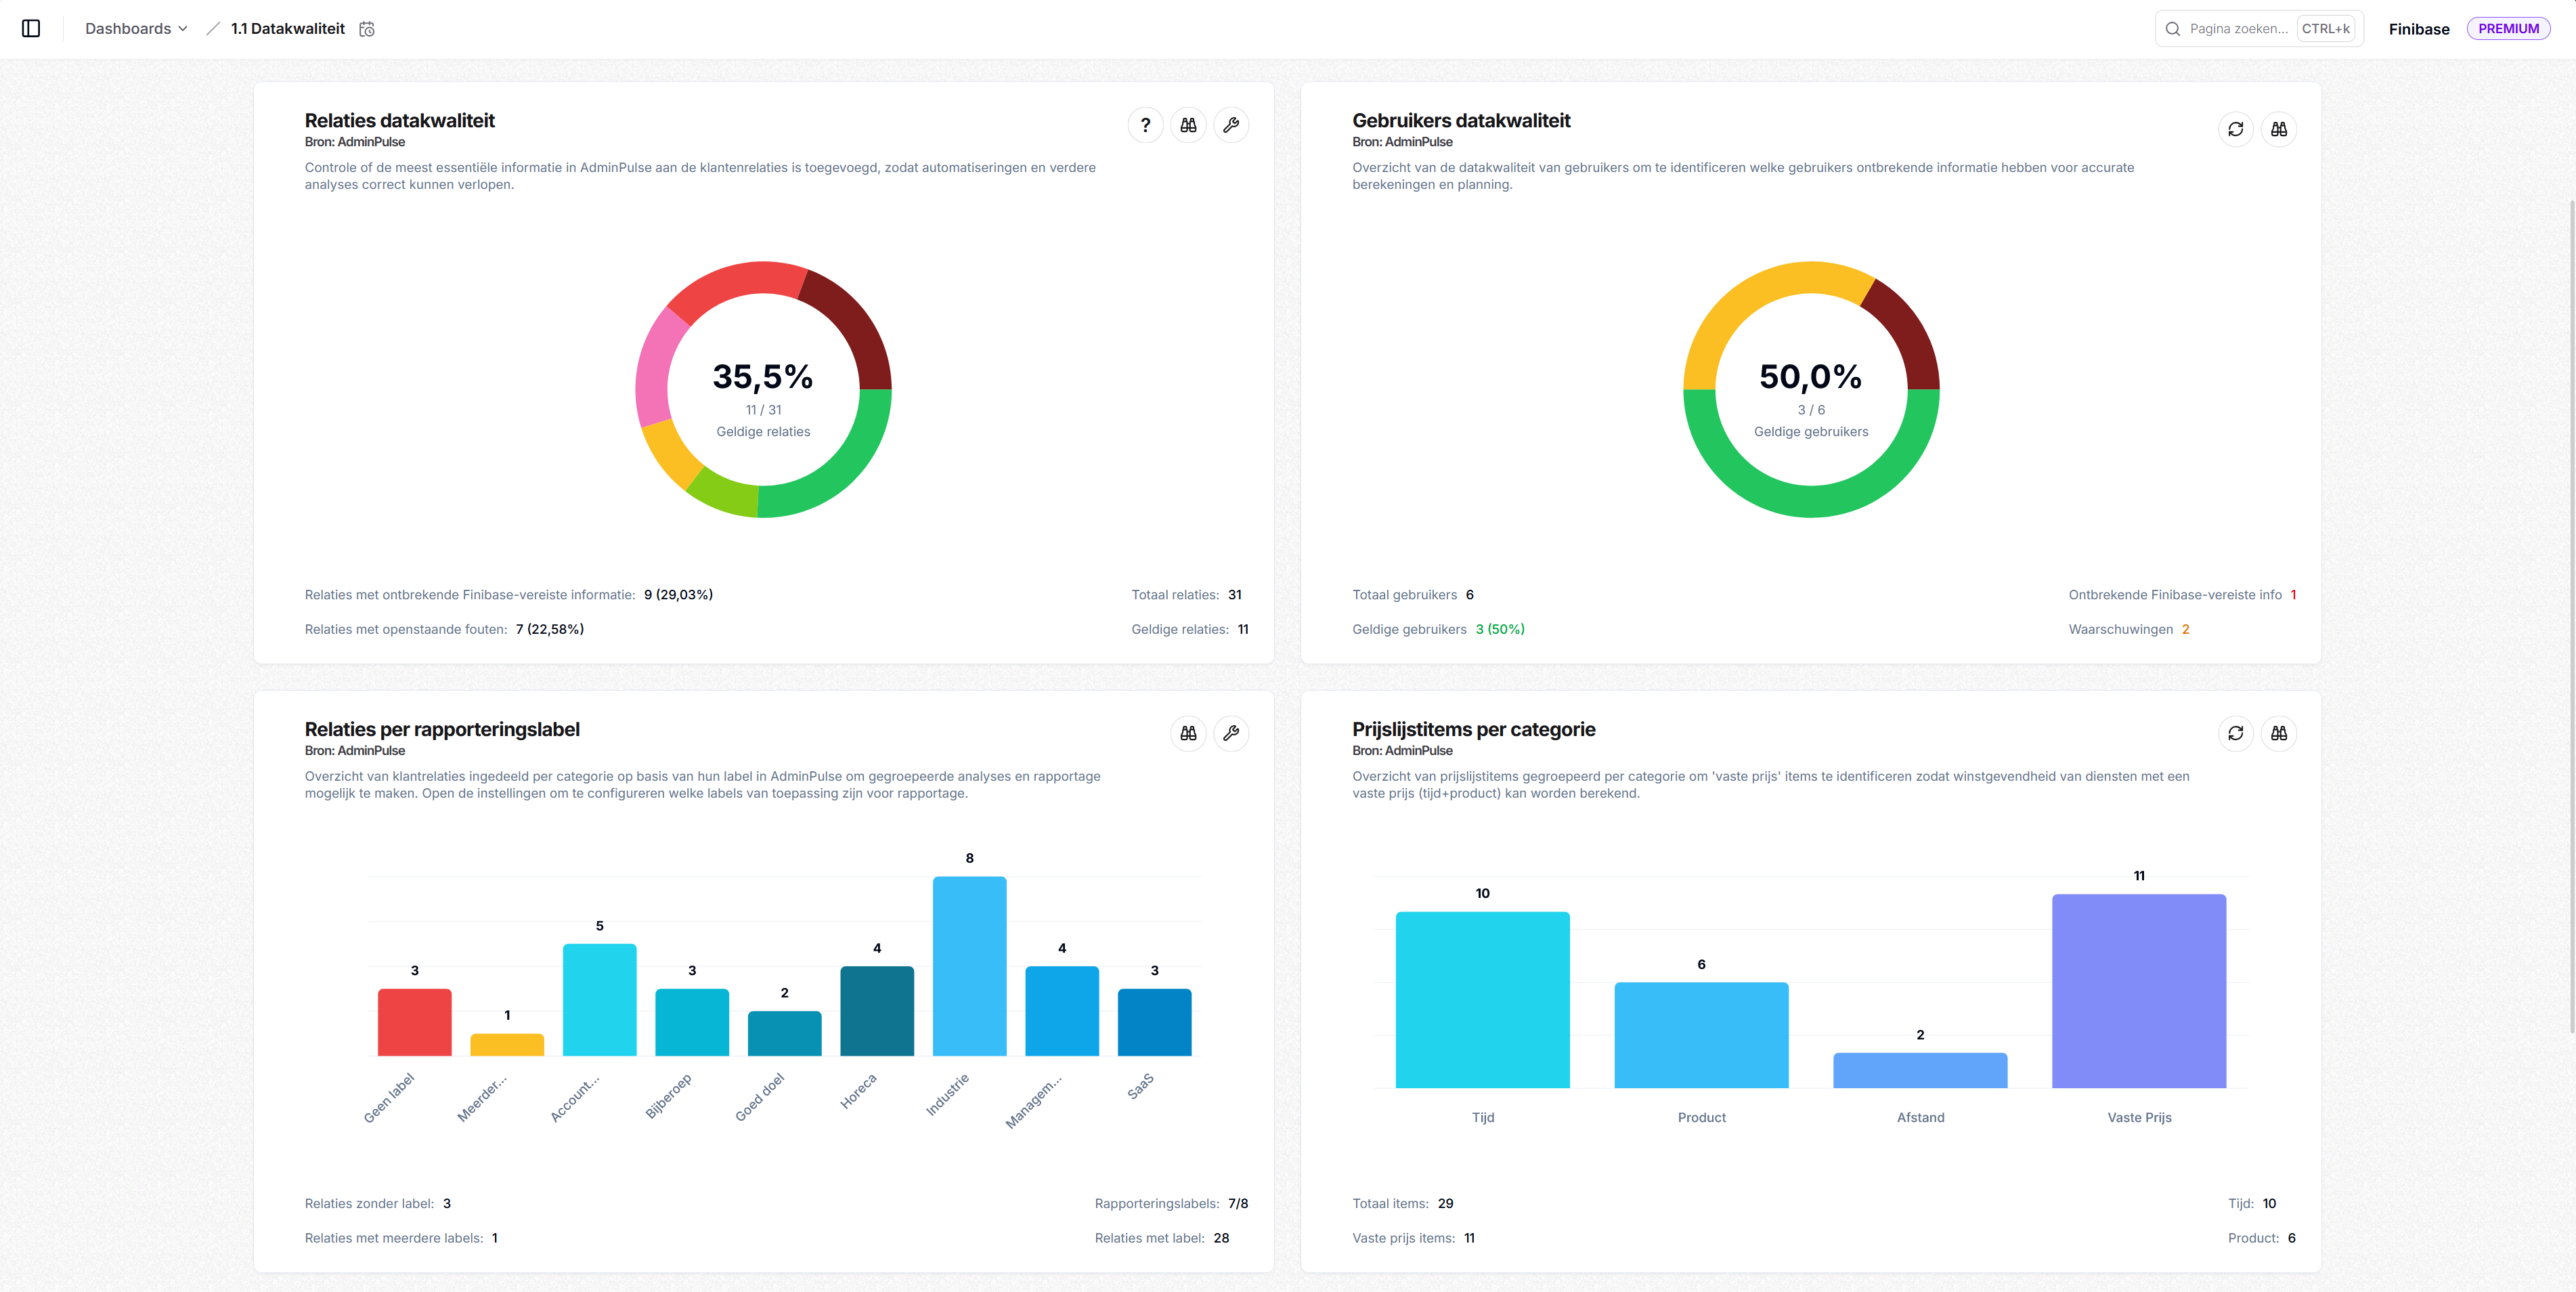Toggle the sidebar panel icon
The image size is (2576, 1292).
(31, 29)
